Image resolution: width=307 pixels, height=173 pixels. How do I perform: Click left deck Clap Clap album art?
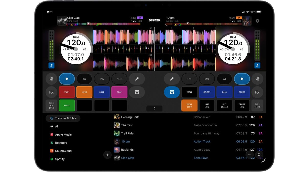(x=62, y=21)
